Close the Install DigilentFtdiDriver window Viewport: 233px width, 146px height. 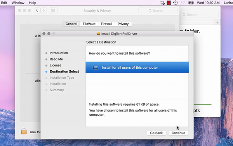pos(44,34)
